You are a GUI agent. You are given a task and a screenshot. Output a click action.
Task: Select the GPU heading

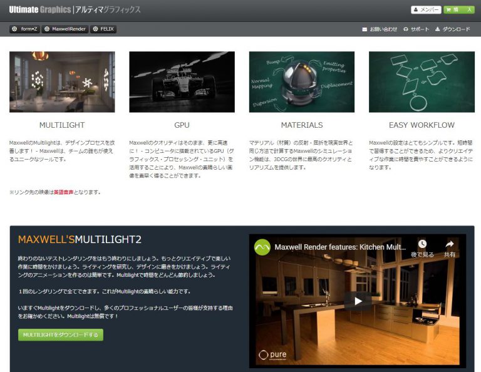[182, 125]
